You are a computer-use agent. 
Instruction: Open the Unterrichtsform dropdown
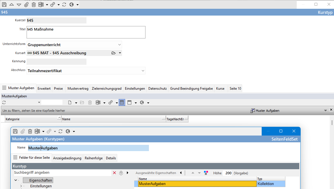[119, 45]
